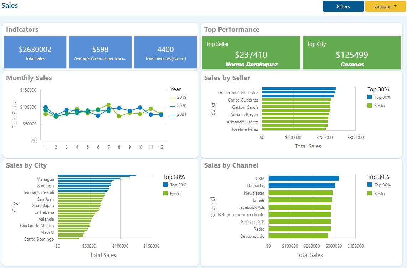Expand the Year legend in Monthly Sales
This screenshot has width=407, height=268.
(x=176, y=89)
